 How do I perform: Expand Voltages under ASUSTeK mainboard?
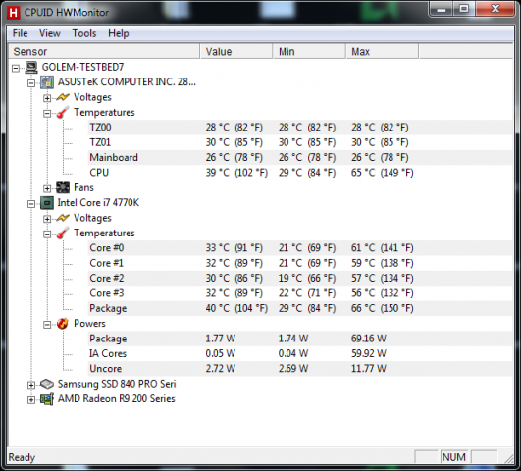[x=47, y=98]
